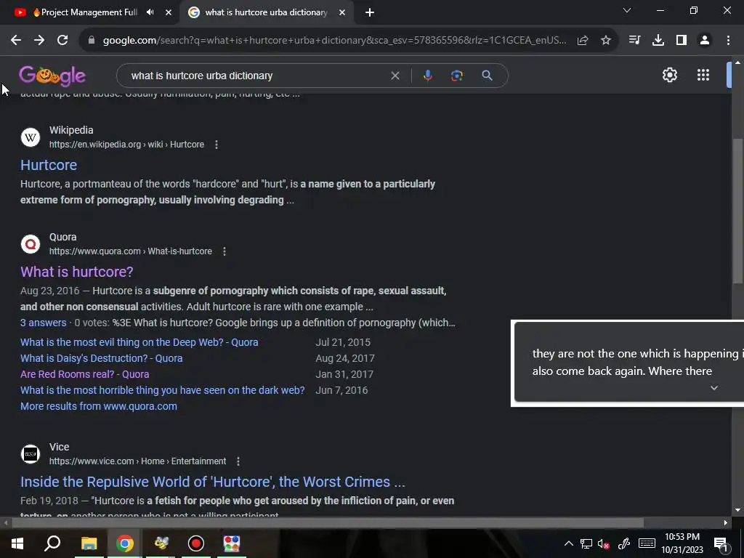
Task: Open the Wikipedia 'Hurtcore' result link
Action: (49, 165)
